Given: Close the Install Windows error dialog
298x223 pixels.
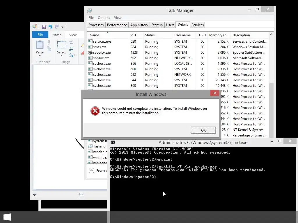Looking at the screenshot, I should (x=214, y=93).
